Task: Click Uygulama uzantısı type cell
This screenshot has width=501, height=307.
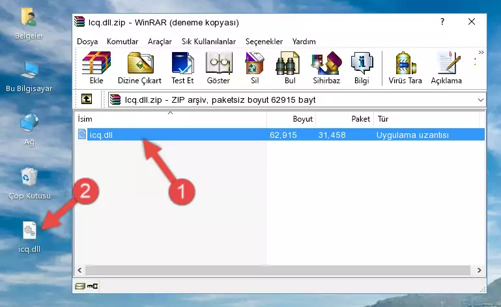Action: (412, 135)
